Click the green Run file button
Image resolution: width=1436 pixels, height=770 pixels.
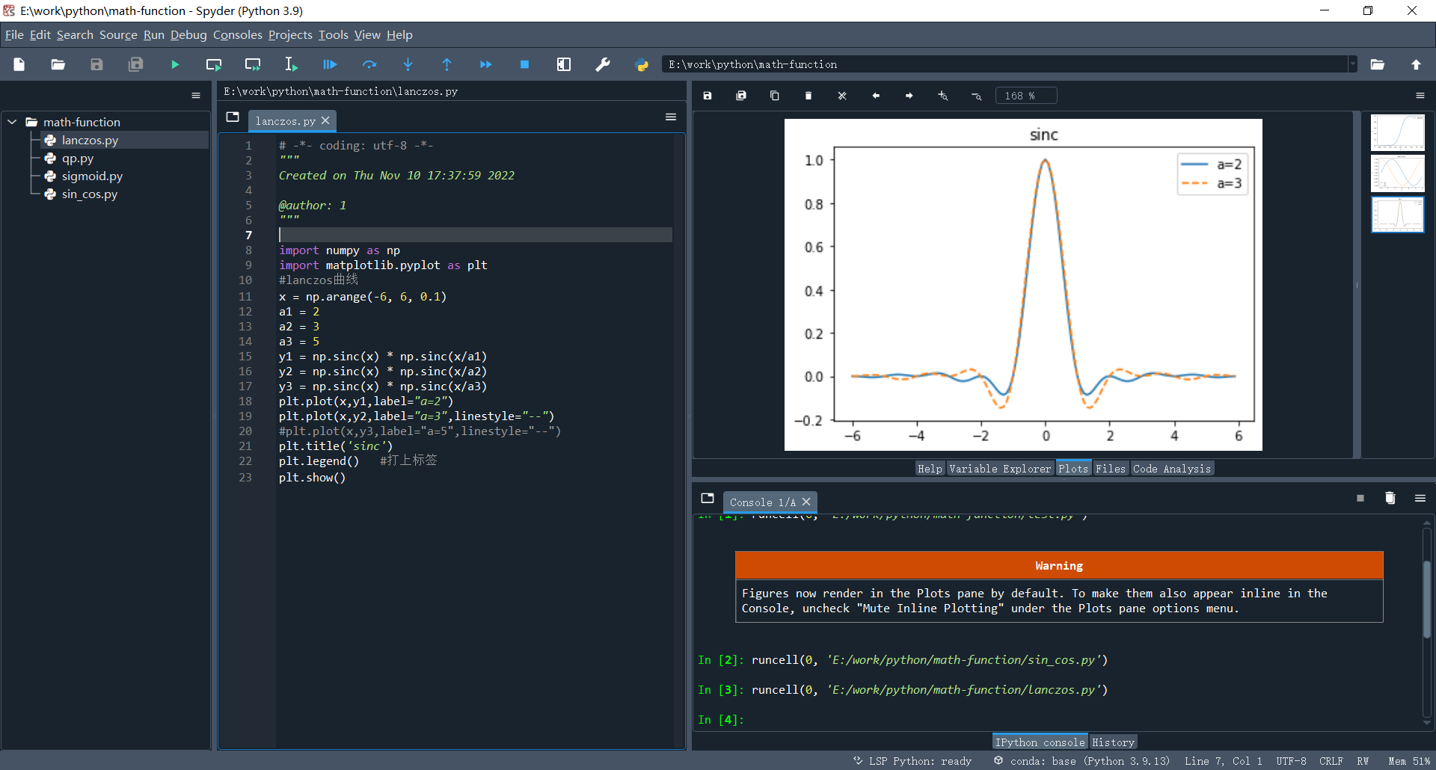pos(175,65)
